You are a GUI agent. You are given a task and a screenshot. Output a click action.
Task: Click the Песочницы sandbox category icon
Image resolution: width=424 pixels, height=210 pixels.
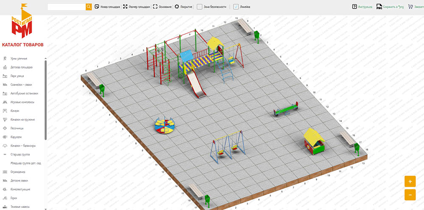pyautogui.click(x=5, y=128)
